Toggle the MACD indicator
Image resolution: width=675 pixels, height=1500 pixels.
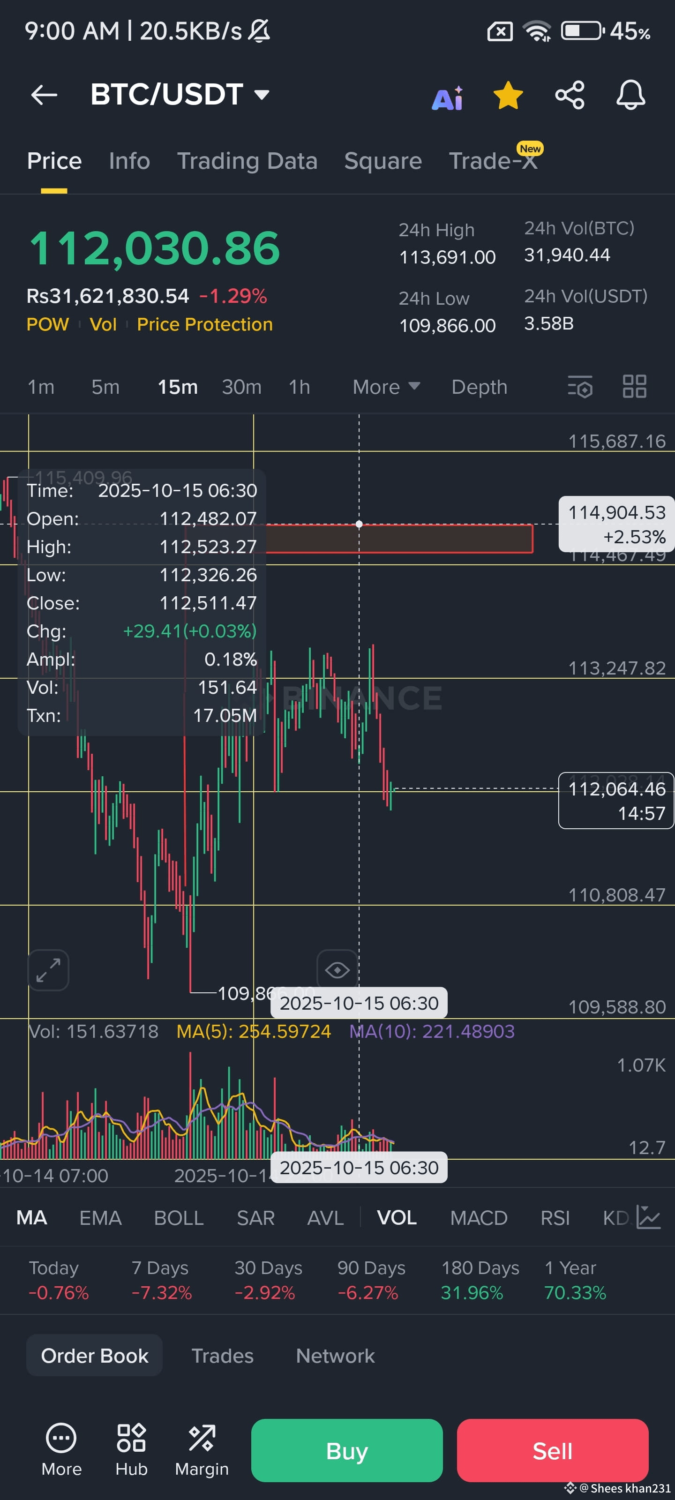(479, 1218)
